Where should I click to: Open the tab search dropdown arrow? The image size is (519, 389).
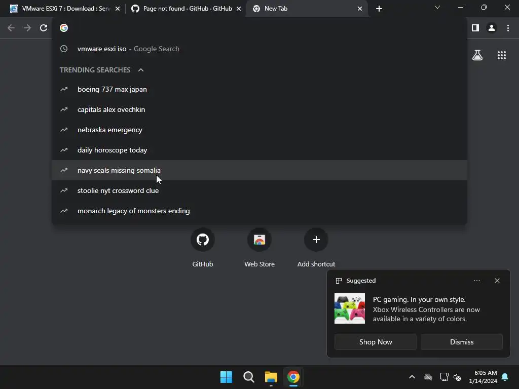(437, 7)
